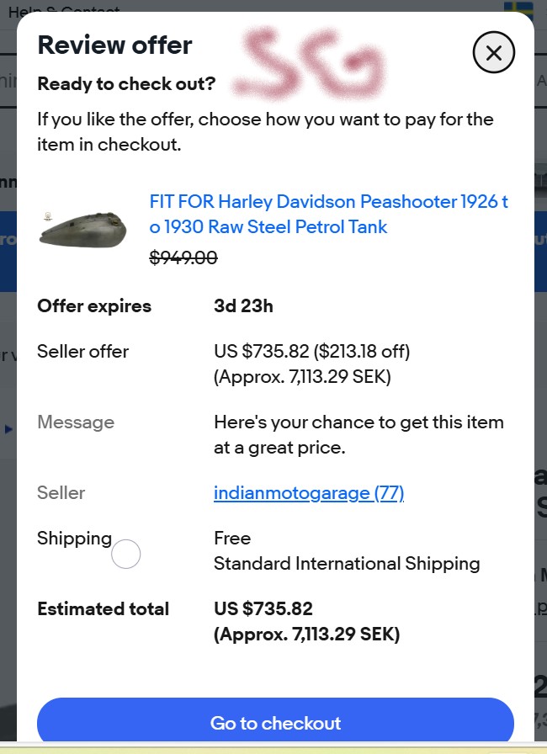Click the Free shipping cost value

(232, 539)
